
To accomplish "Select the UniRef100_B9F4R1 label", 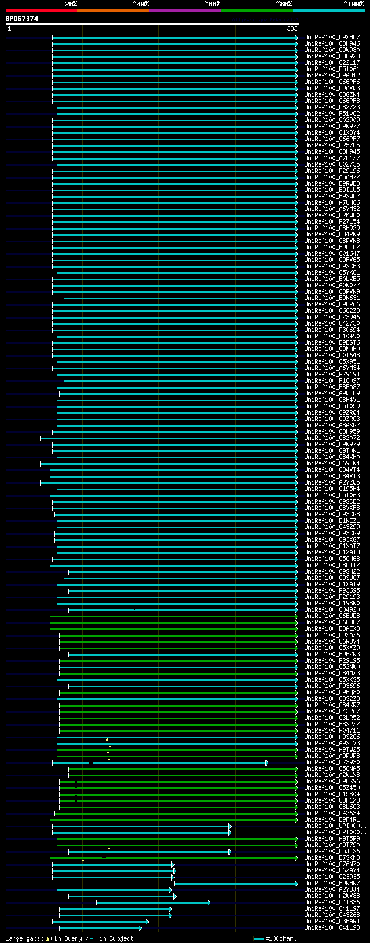I will click(x=332, y=819).
